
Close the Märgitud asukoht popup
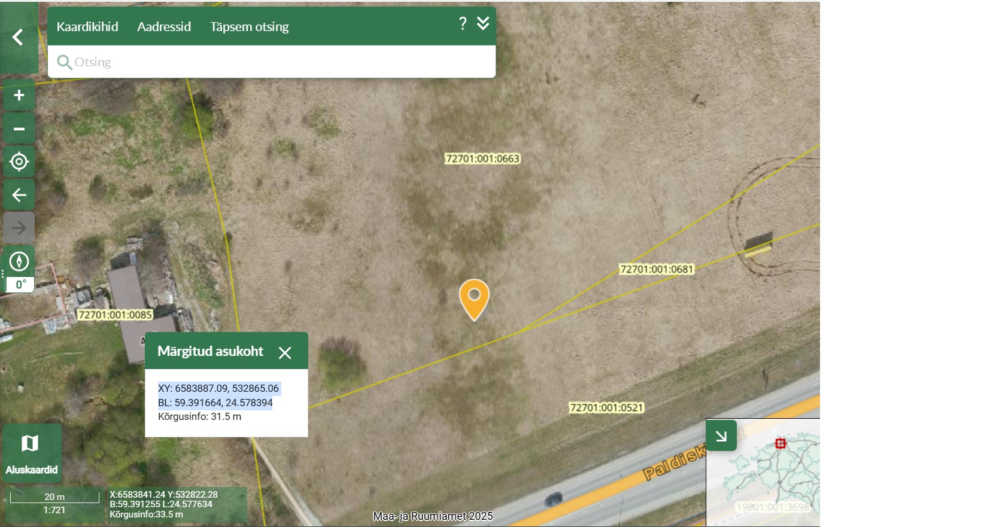coord(285,353)
